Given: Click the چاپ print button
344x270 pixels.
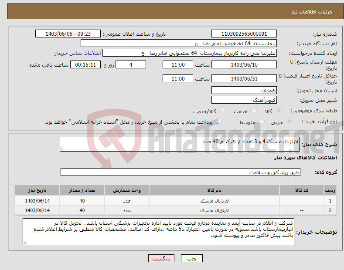Looking at the screenshot, I should 192,258.
